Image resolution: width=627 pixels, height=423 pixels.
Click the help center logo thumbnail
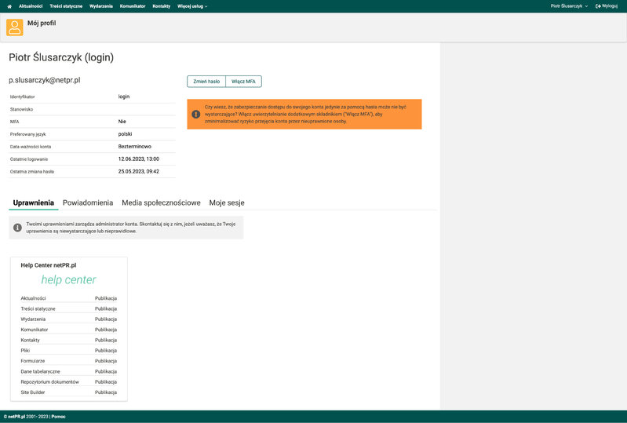(69, 280)
